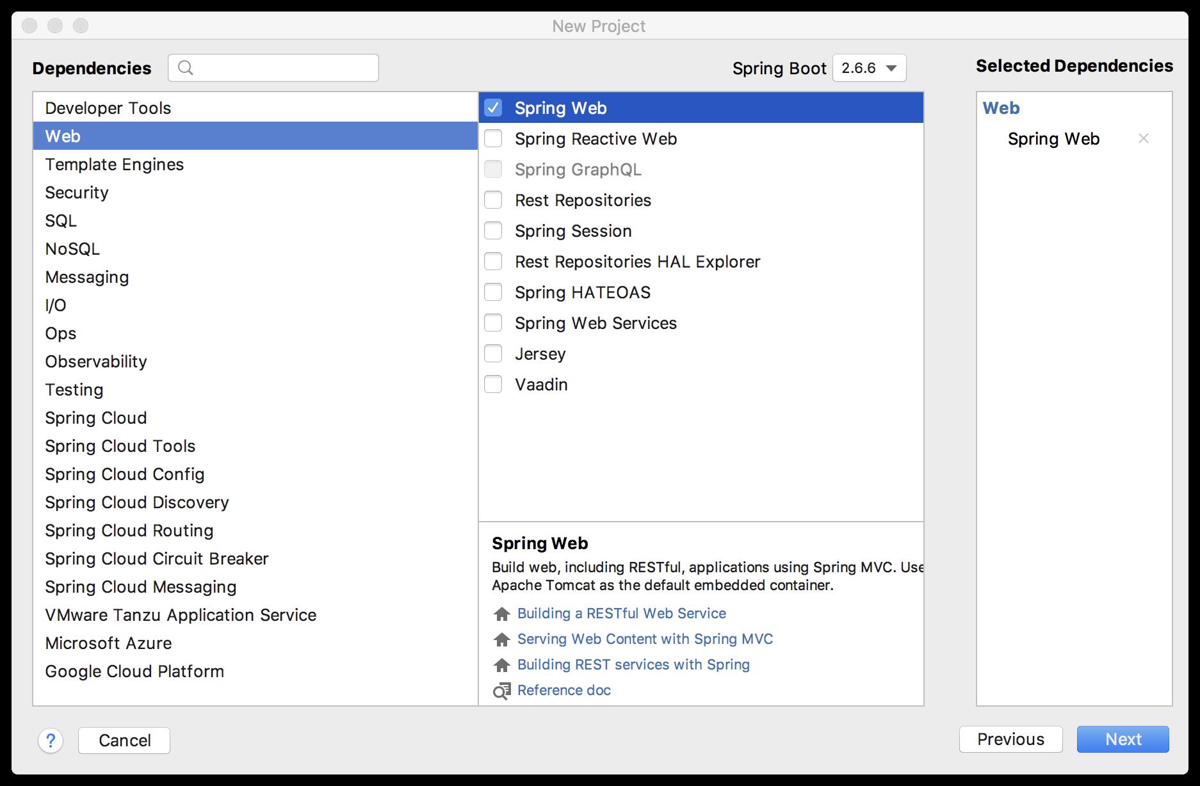Tick the Jersey checkbox
The height and width of the screenshot is (786, 1200).
click(x=493, y=354)
